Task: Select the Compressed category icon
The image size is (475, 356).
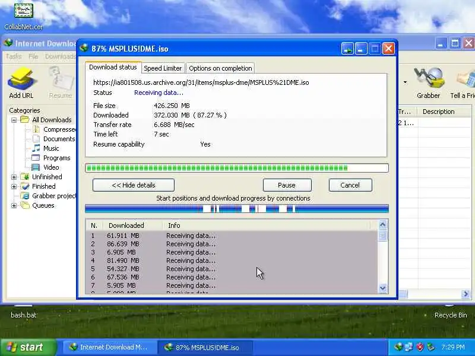Action: [x=36, y=129]
